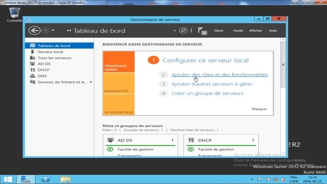Screen dimensions: 327x184
Task: Launch PowerShell from the taskbar
Action: (45, 179)
